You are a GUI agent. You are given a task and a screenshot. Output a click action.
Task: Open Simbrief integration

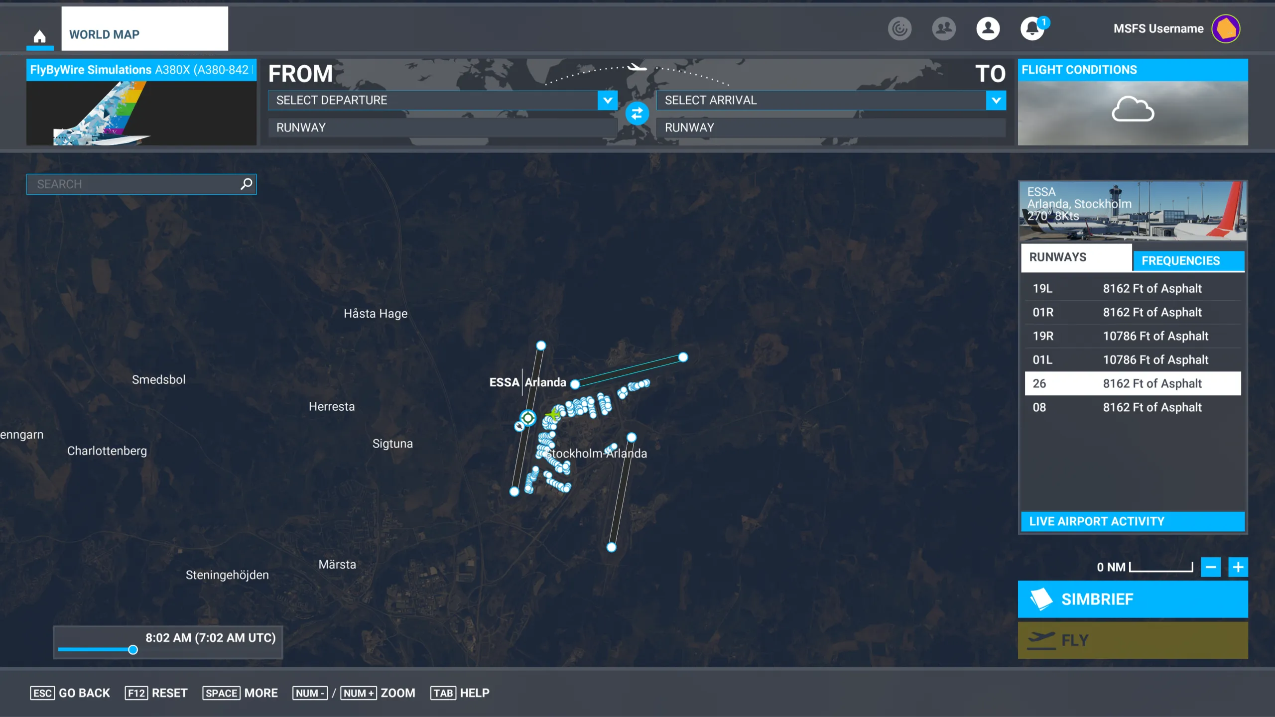tap(1132, 599)
